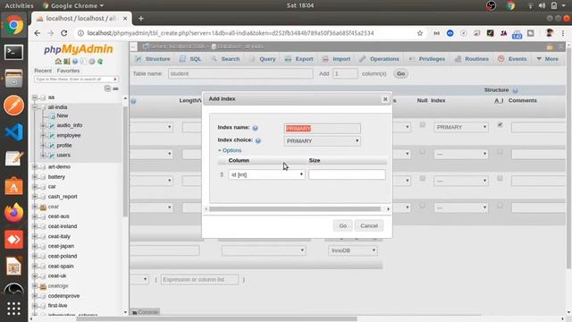Close the Add index dialog with X
Image resolution: width=572 pixels, height=322 pixels.
pyautogui.click(x=385, y=99)
